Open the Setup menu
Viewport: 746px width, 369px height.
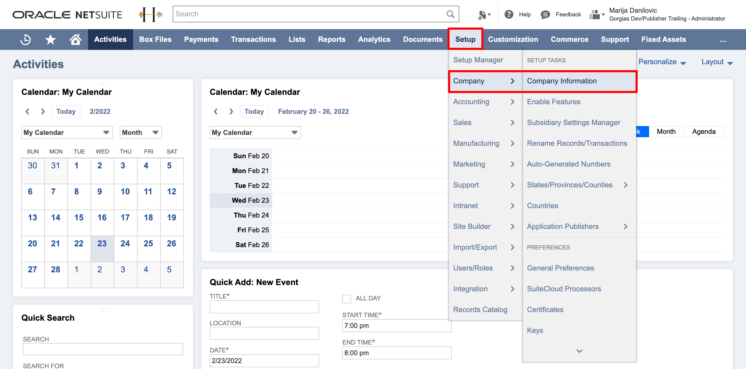pos(465,39)
